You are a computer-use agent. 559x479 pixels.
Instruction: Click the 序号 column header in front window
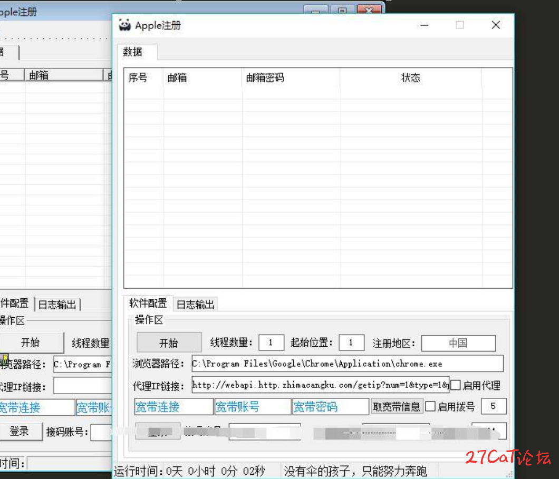[143, 77]
